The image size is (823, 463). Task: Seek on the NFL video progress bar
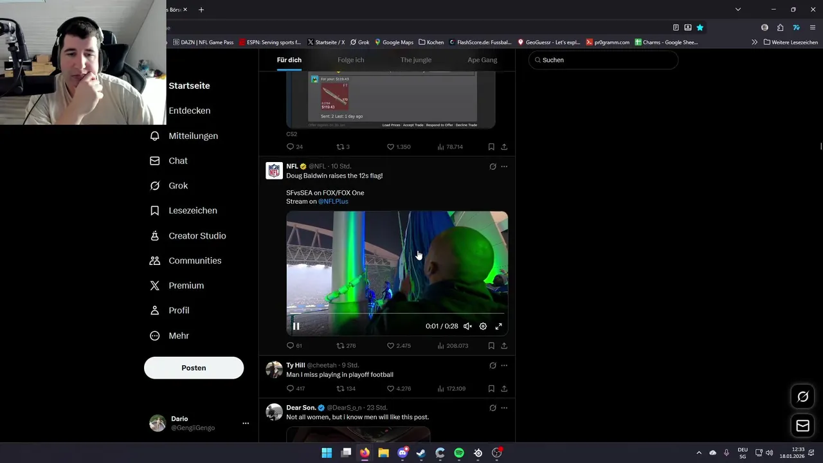point(397,314)
